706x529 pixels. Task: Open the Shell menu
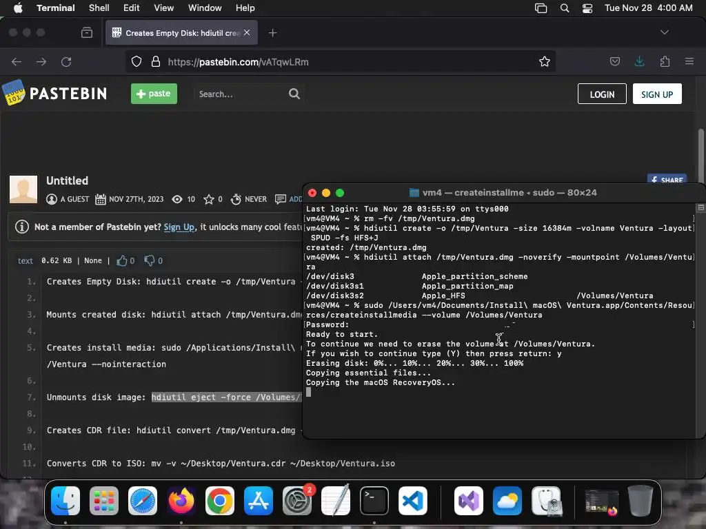[x=99, y=8]
